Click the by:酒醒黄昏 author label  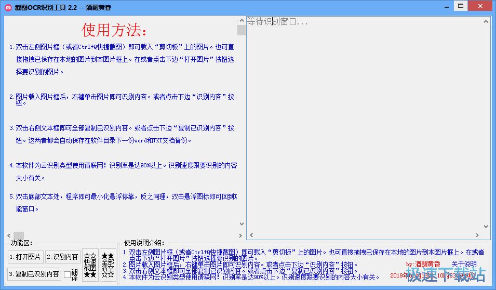pos(423,264)
